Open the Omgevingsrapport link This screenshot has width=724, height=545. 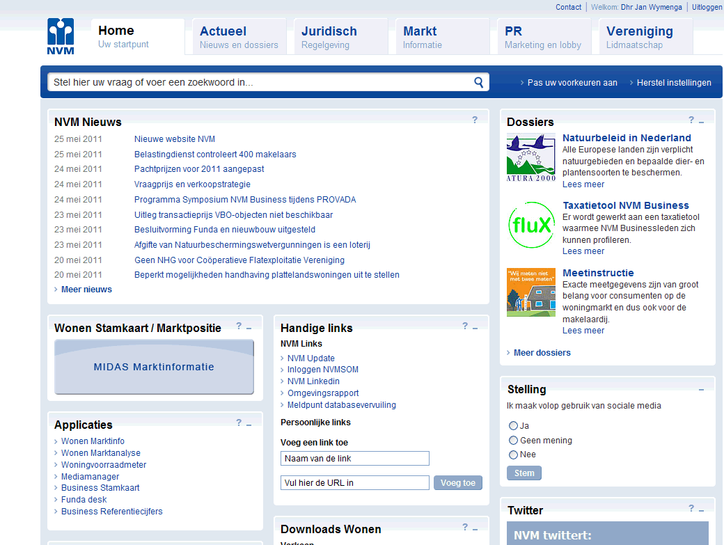point(323,393)
